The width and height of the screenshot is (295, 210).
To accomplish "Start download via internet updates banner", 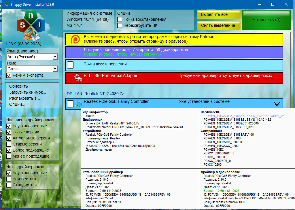I will (174, 52).
